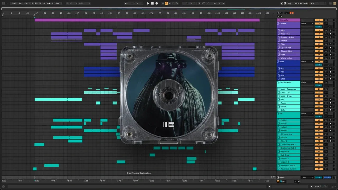The image size is (338, 190).
Task: Start recording with the Arrangement Record button
Action: coord(157,3)
